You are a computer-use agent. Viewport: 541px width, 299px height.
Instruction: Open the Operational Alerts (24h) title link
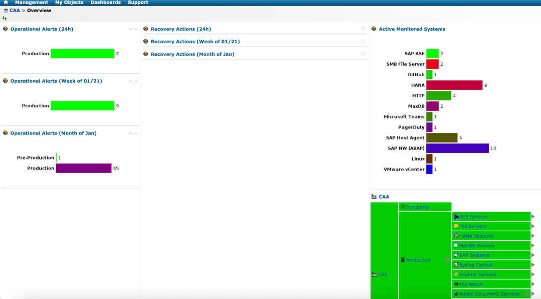pyautogui.click(x=42, y=29)
